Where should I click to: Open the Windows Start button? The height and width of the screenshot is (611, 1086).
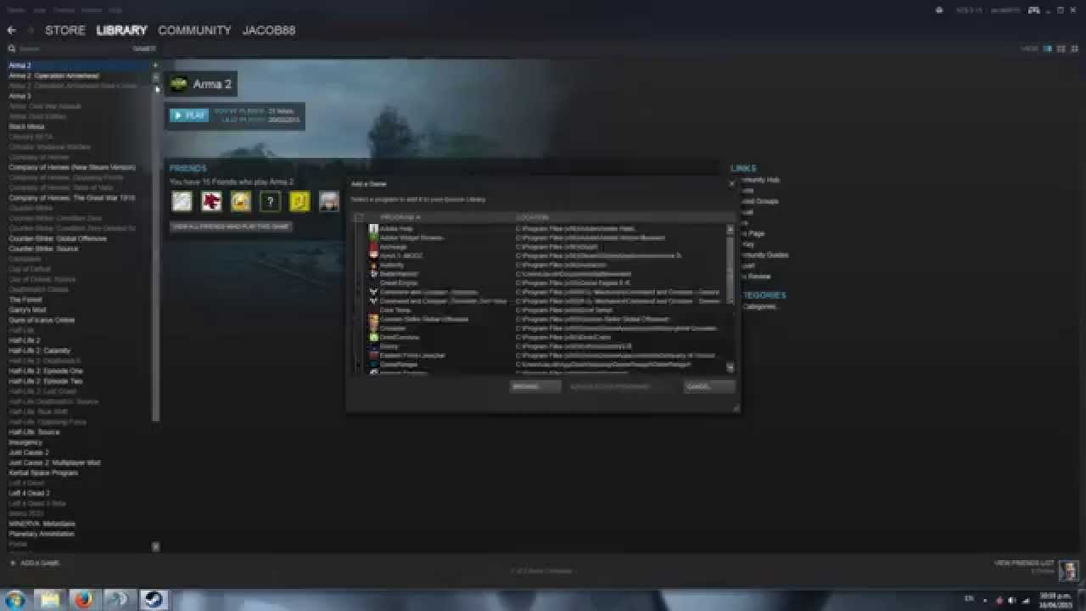pos(15,599)
